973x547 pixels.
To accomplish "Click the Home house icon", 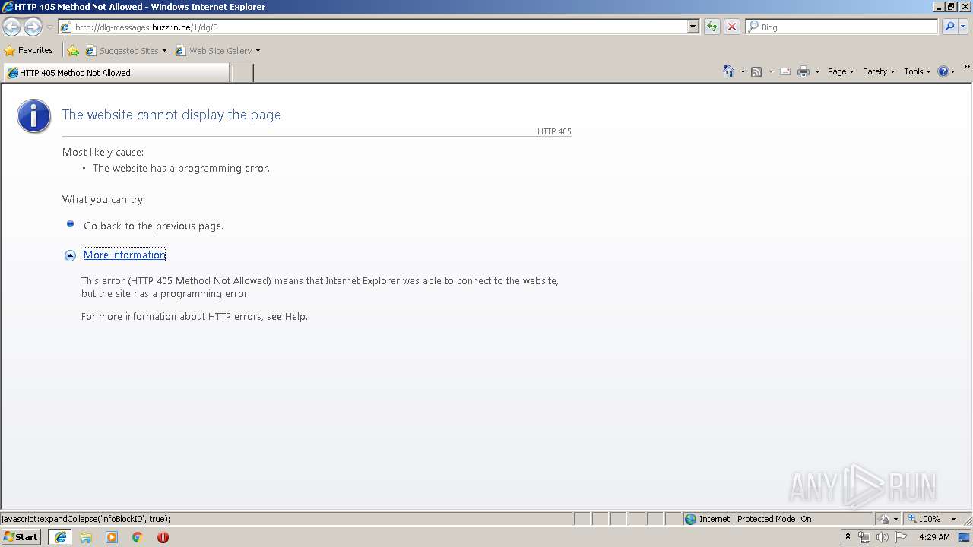I will (729, 71).
